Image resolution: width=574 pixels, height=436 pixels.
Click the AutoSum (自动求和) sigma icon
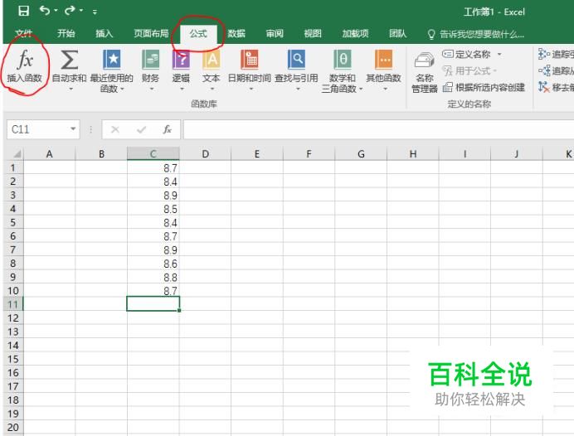[69, 60]
